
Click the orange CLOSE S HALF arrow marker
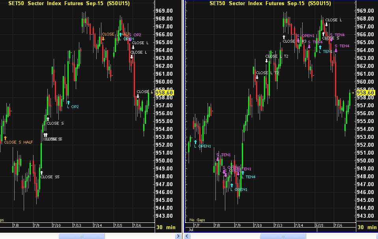click(5, 138)
